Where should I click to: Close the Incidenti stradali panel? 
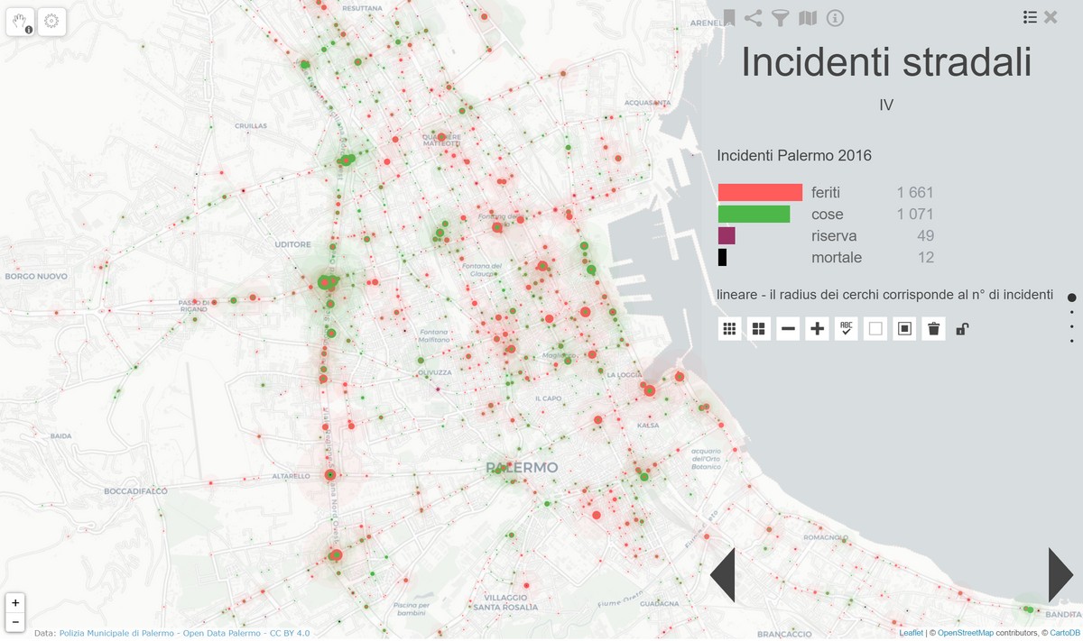[1051, 17]
